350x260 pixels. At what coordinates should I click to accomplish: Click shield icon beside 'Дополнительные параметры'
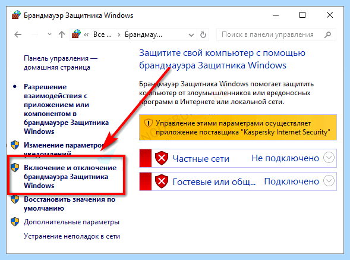(15, 222)
